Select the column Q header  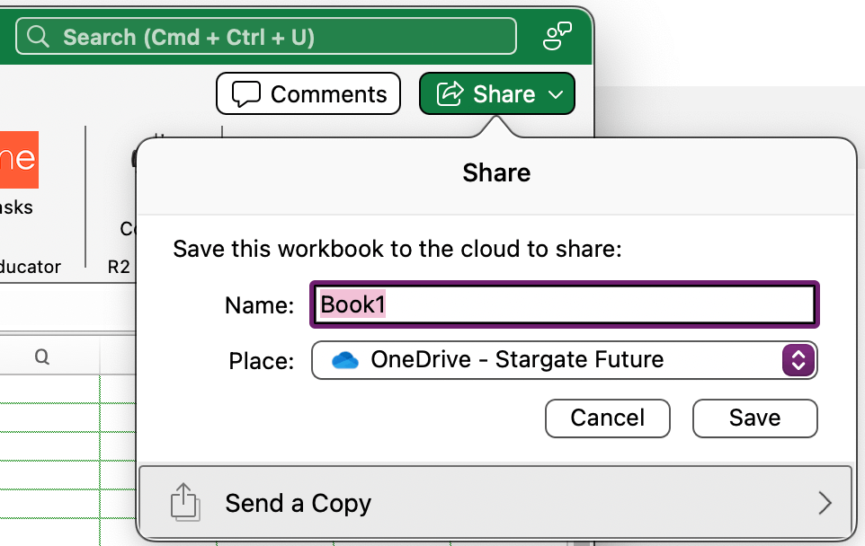click(42, 357)
